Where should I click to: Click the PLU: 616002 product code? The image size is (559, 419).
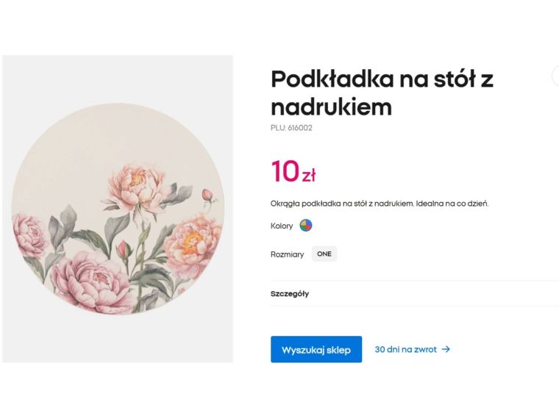coord(291,128)
